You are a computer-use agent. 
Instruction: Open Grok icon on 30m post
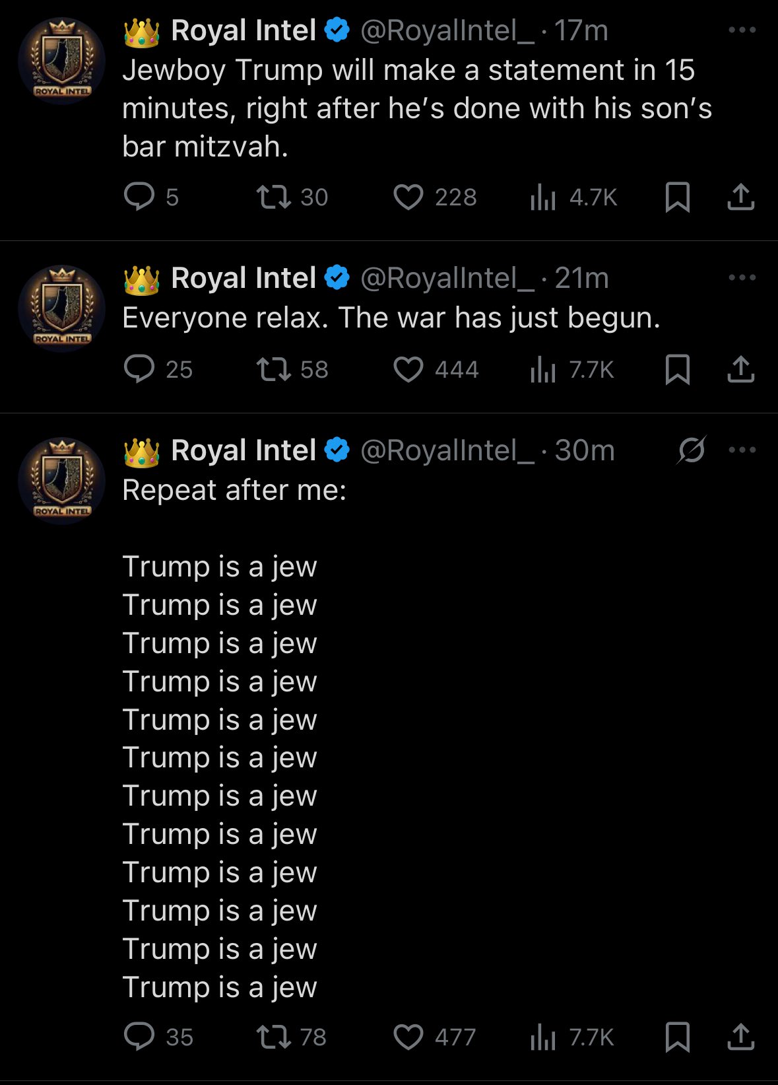click(x=692, y=450)
